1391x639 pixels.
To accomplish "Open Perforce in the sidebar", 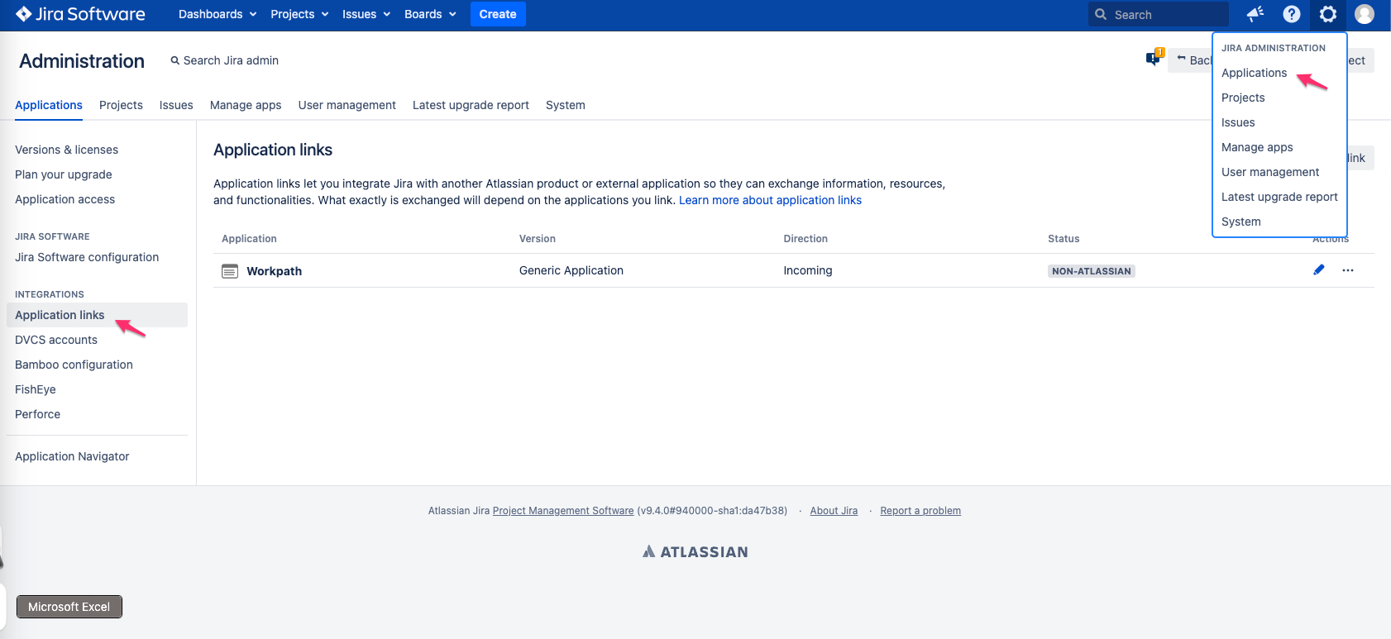I will [x=38, y=414].
